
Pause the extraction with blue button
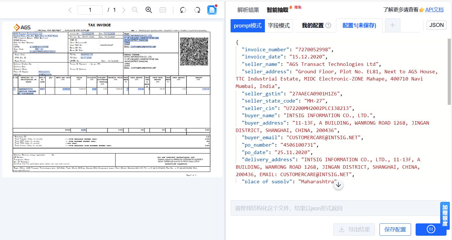[431, 229]
